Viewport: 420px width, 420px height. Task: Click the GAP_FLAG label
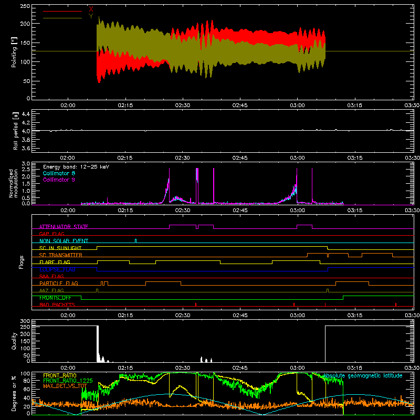[51, 234]
